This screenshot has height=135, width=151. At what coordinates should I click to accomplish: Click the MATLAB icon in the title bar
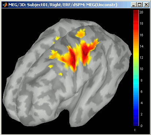coord(5,5)
